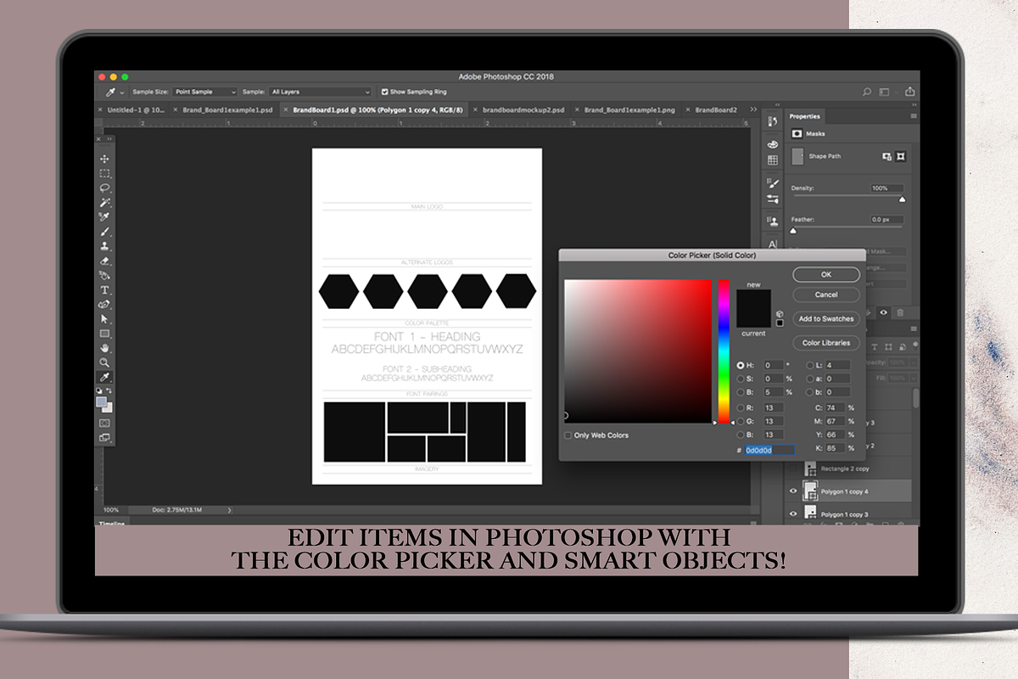This screenshot has width=1018, height=679.
Task: Click the hex color input field
Action: pos(770,450)
